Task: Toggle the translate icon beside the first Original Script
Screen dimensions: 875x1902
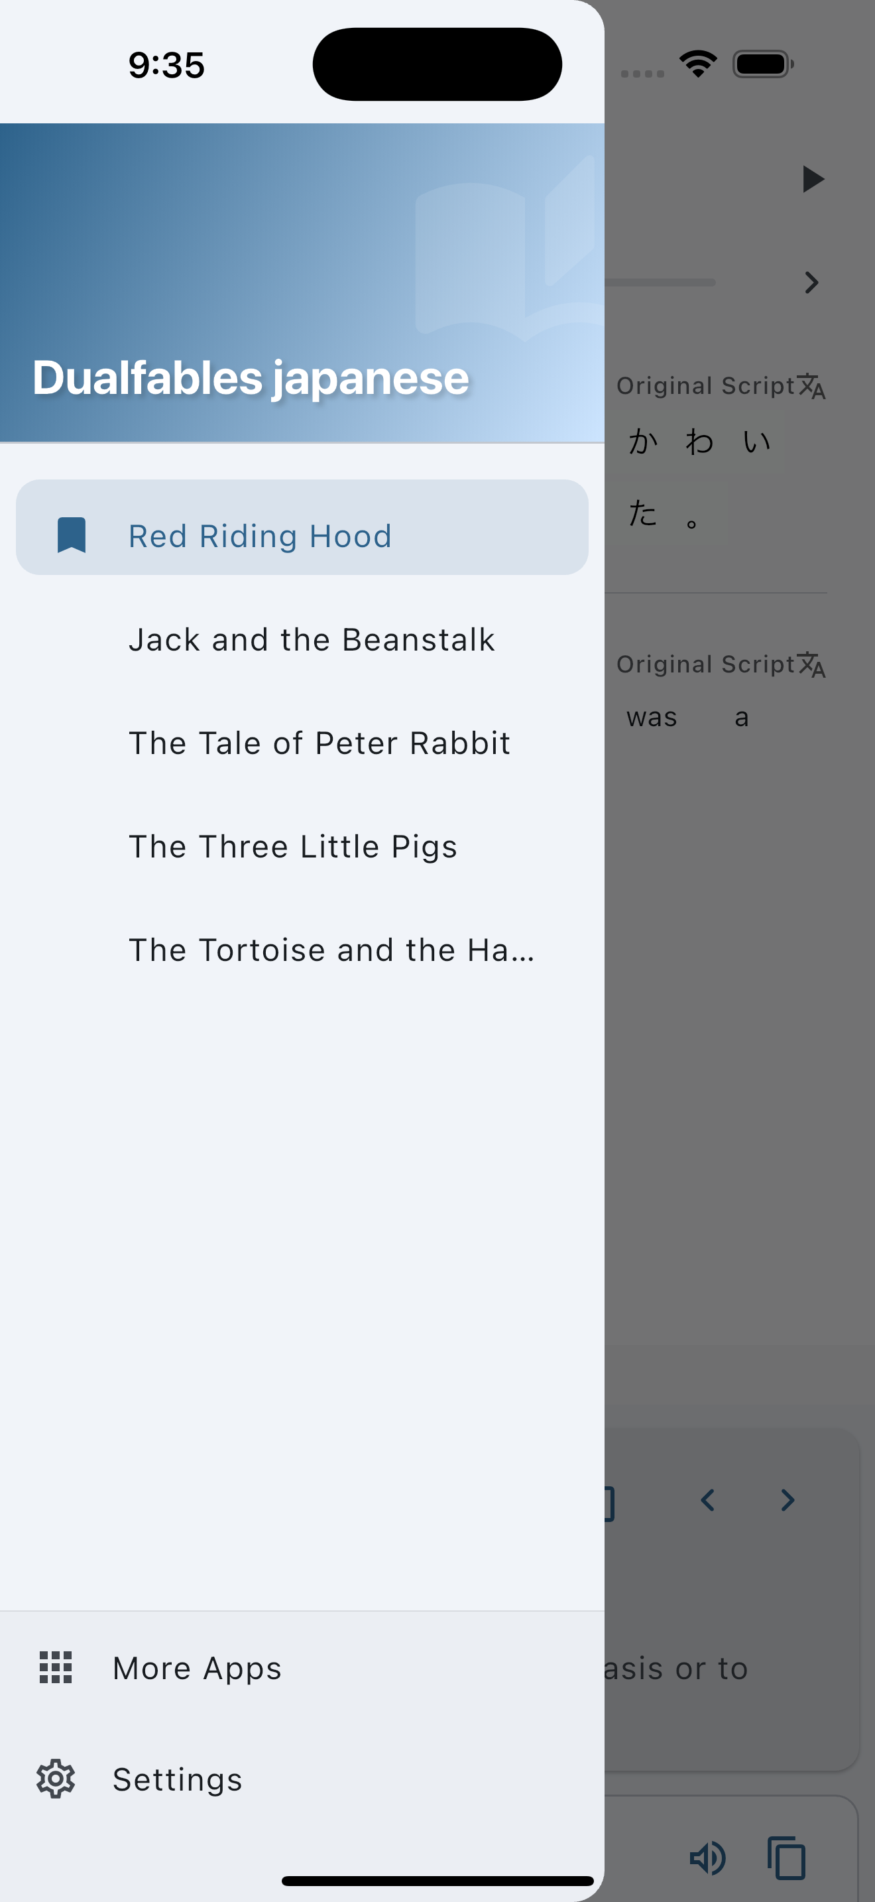Action: pyautogui.click(x=812, y=385)
